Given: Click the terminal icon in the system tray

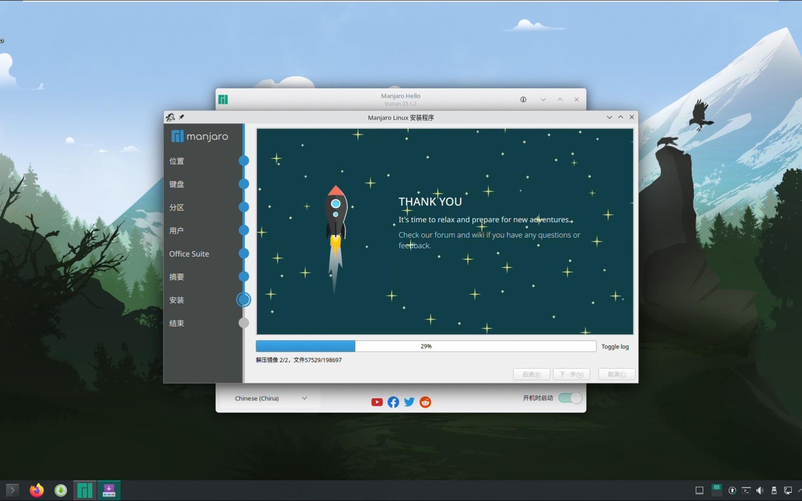Looking at the screenshot, I should pyautogui.click(x=746, y=490).
